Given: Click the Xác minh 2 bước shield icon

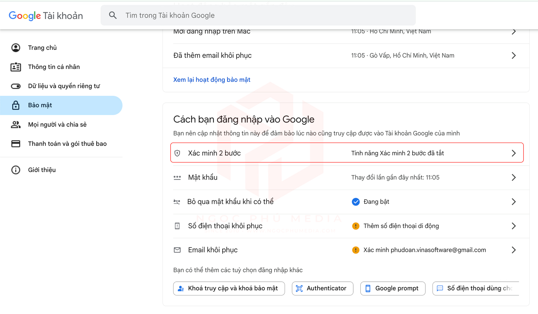Looking at the screenshot, I should pyautogui.click(x=177, y=153).
